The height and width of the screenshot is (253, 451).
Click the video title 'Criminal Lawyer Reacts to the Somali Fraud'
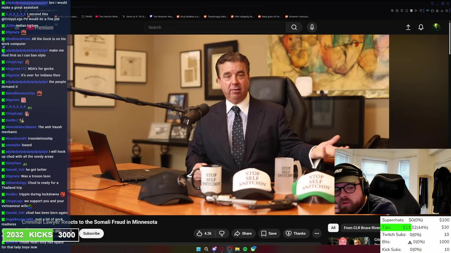[x=89, y=222]
